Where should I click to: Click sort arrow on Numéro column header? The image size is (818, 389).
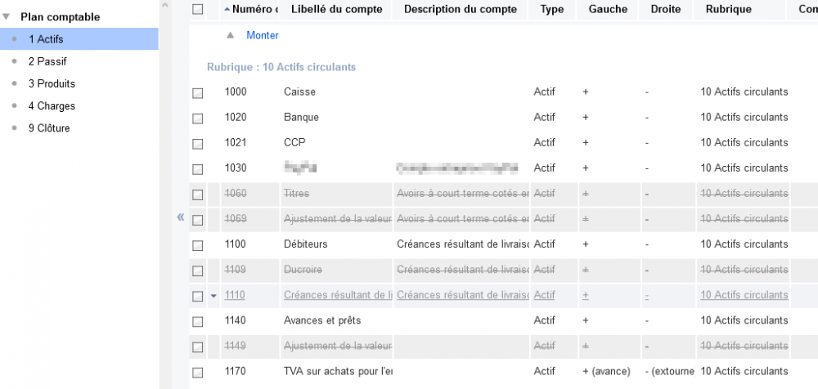pos(227,9)
